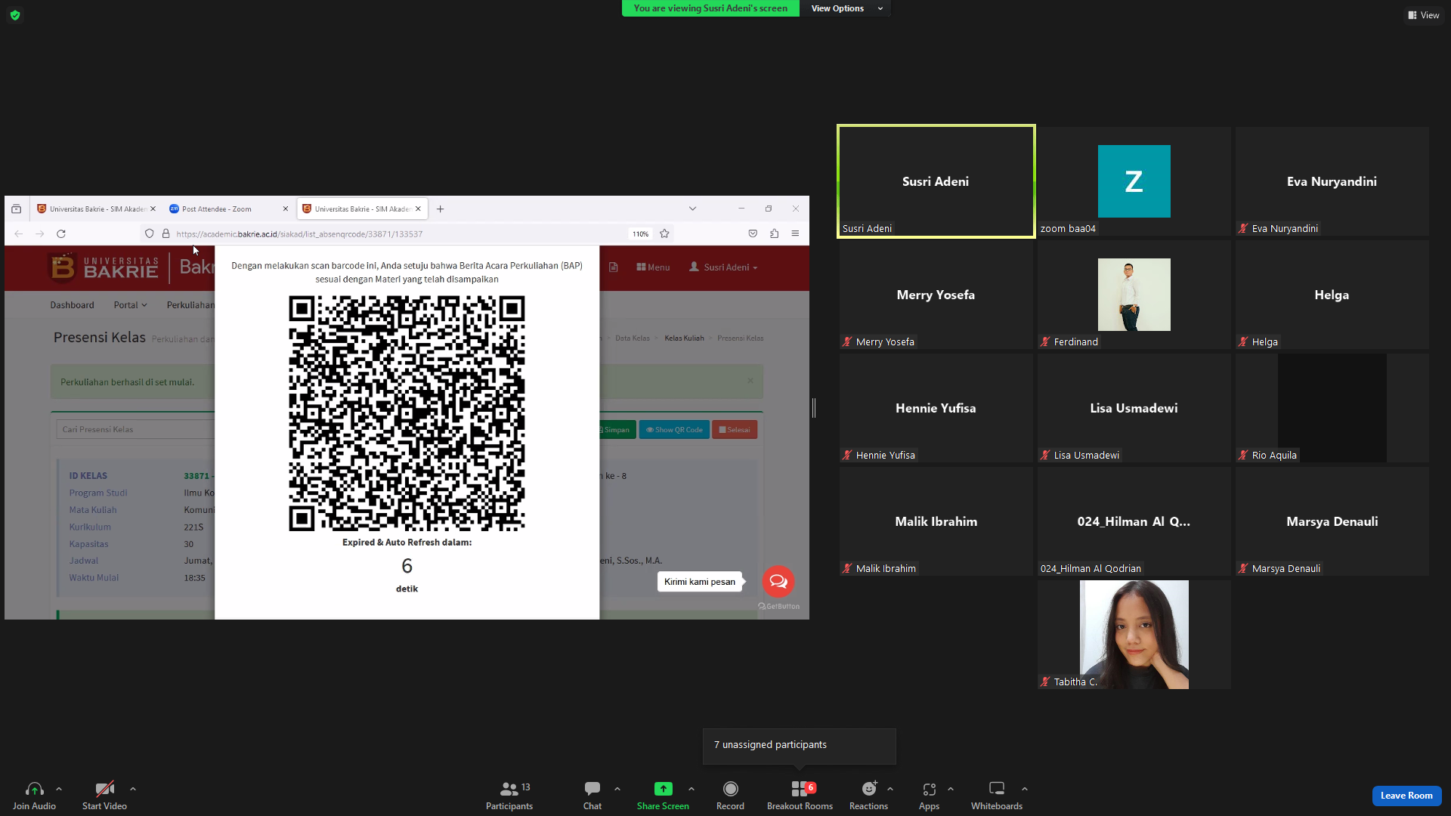The width and height of the screenshot is (1451, 816).
Task: Click the 7 unassigned participants notice
Action: pyautogui.click(x=799, y=746)
